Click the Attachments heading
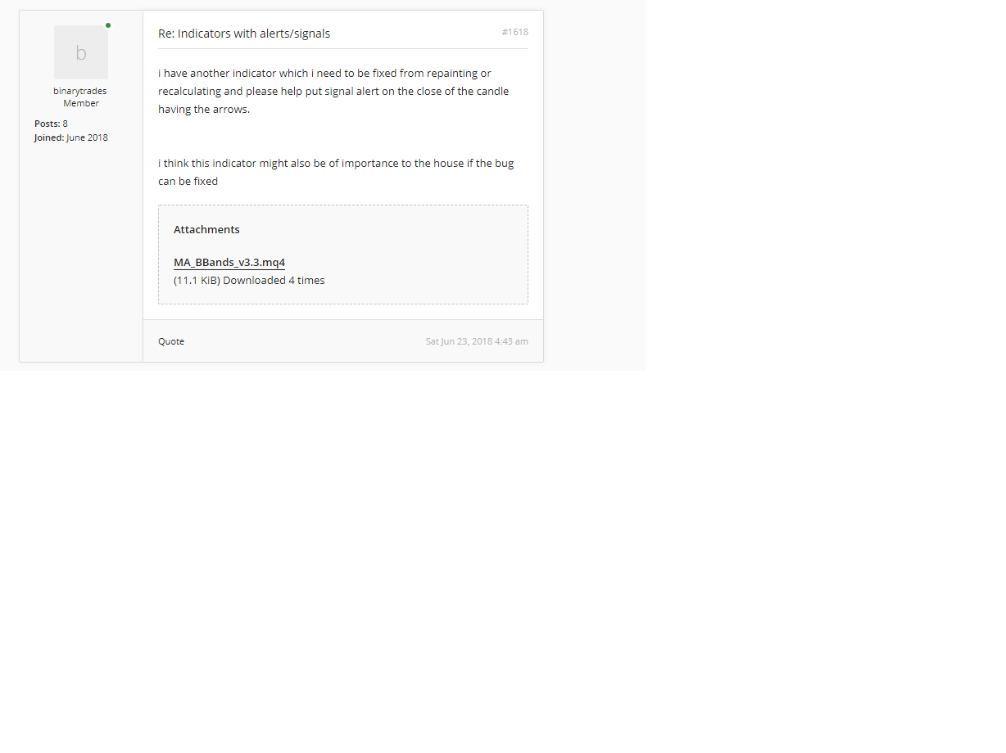The width and height of the screenshot is (1006, 753). [x=206, y=230]
